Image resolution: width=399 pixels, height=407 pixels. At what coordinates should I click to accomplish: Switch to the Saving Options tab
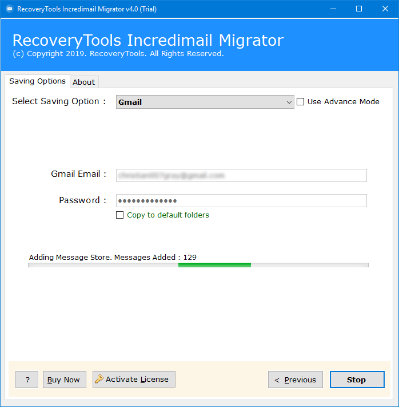click(x=37, y=81)
